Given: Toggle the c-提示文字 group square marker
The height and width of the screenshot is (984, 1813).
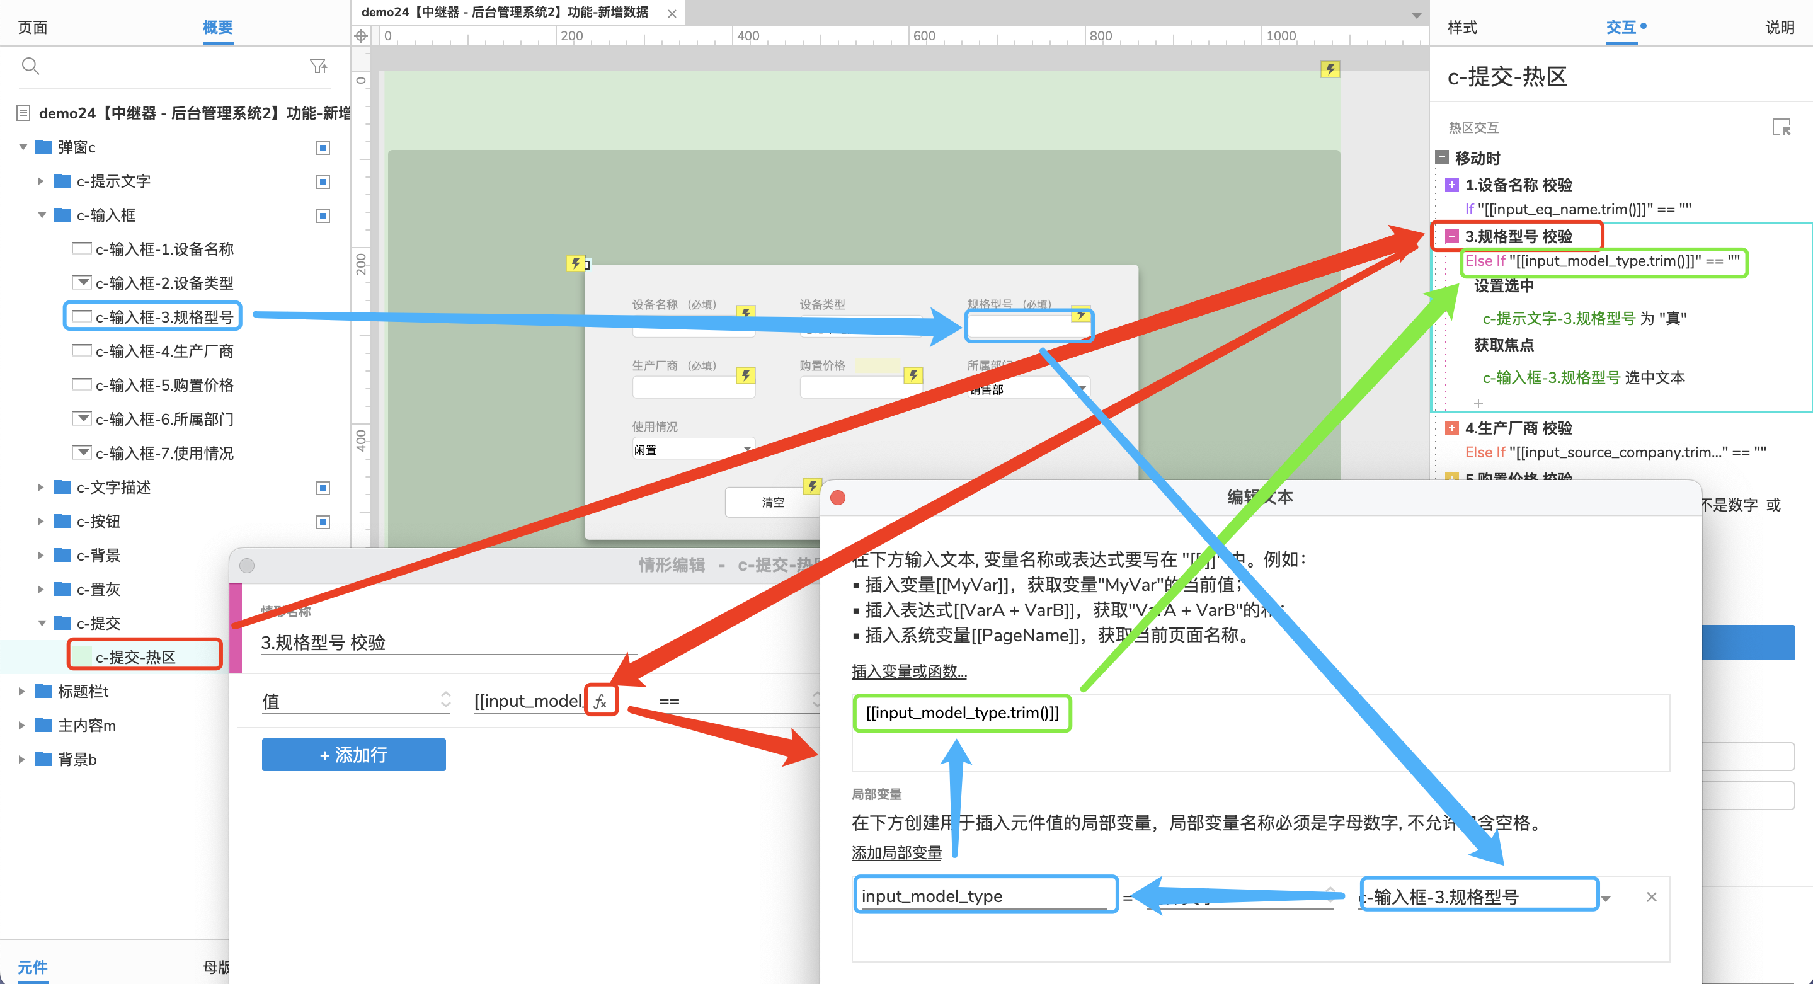Looking at the screenshot, I should pos(323,181).
